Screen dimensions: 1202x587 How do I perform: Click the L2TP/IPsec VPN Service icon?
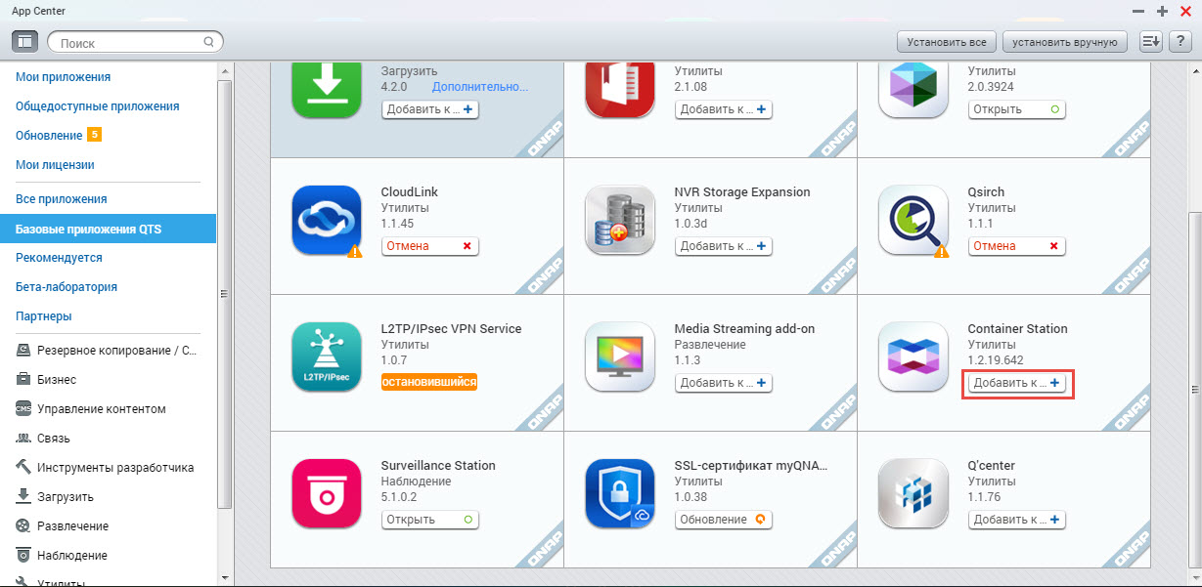(327, 356)
